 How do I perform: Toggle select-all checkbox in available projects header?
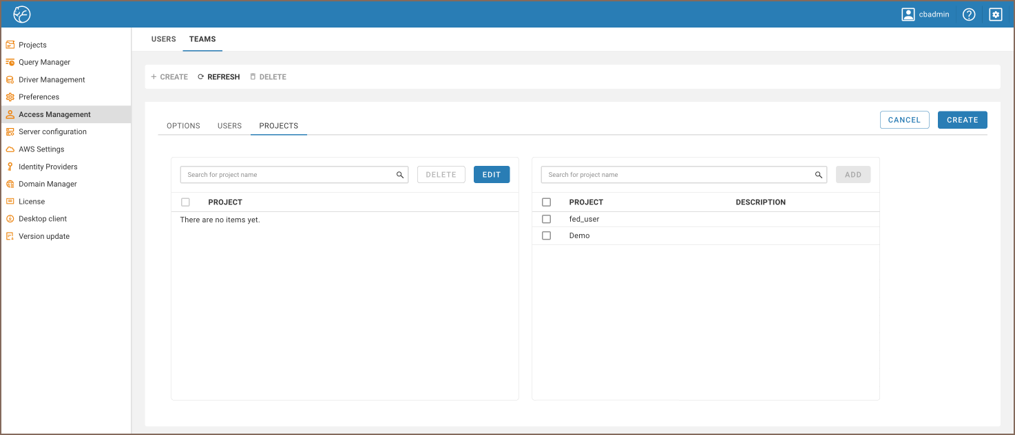click(x=547, y=202)
